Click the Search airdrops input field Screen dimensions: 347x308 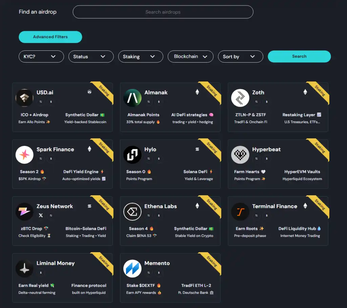pos(163,12)
